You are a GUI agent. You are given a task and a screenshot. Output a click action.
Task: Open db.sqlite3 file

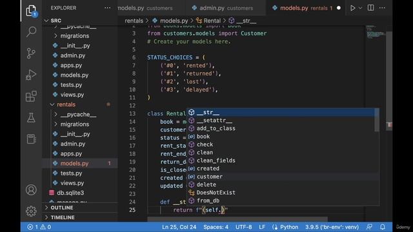pos(80,193)
